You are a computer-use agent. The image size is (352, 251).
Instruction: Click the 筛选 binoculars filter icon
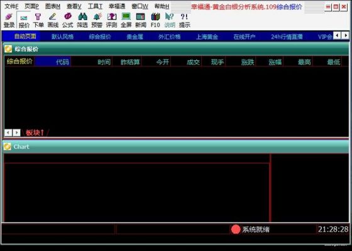click(x=82, y=20)
